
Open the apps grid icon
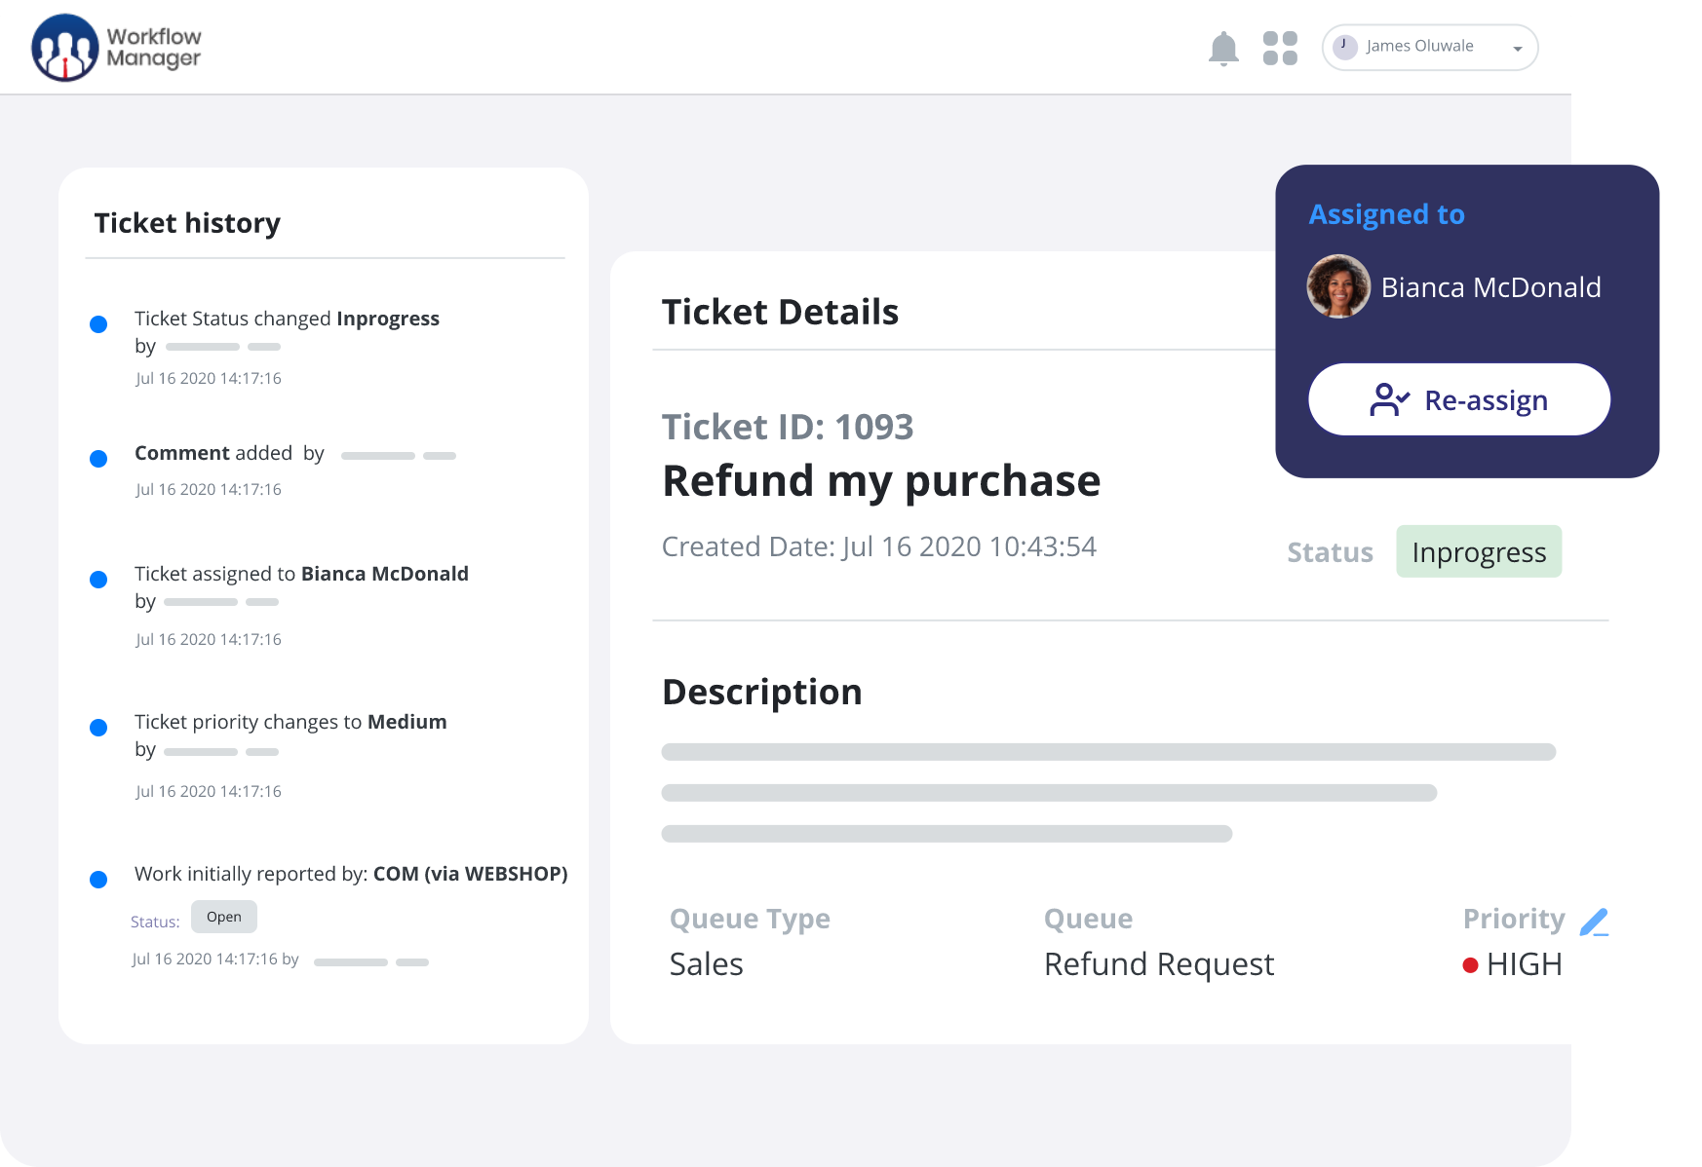click(1280, 48)
